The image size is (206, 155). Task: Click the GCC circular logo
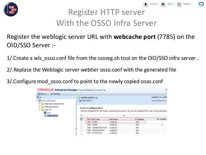pyautogui.click(x=11, y=9)
